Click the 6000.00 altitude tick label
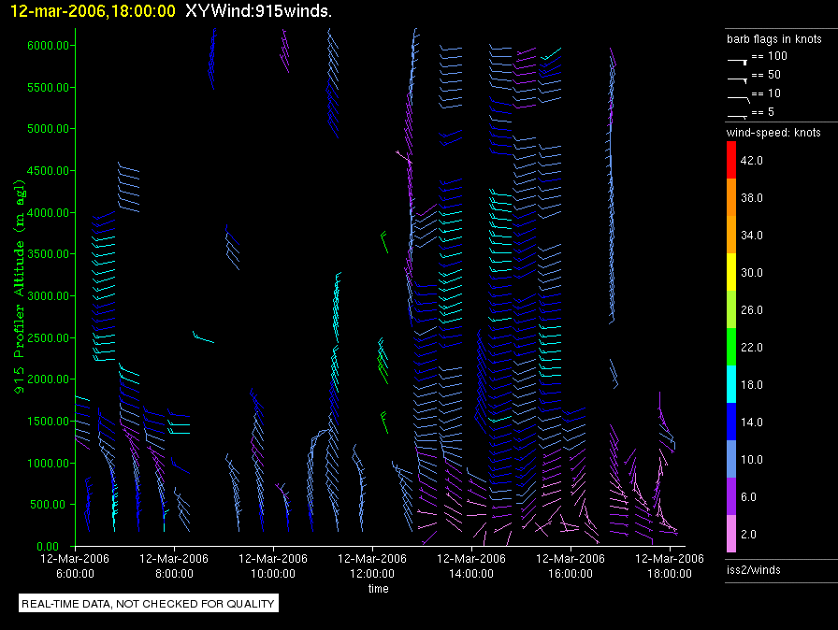This screenshot has width=838, height=630. 45,45
